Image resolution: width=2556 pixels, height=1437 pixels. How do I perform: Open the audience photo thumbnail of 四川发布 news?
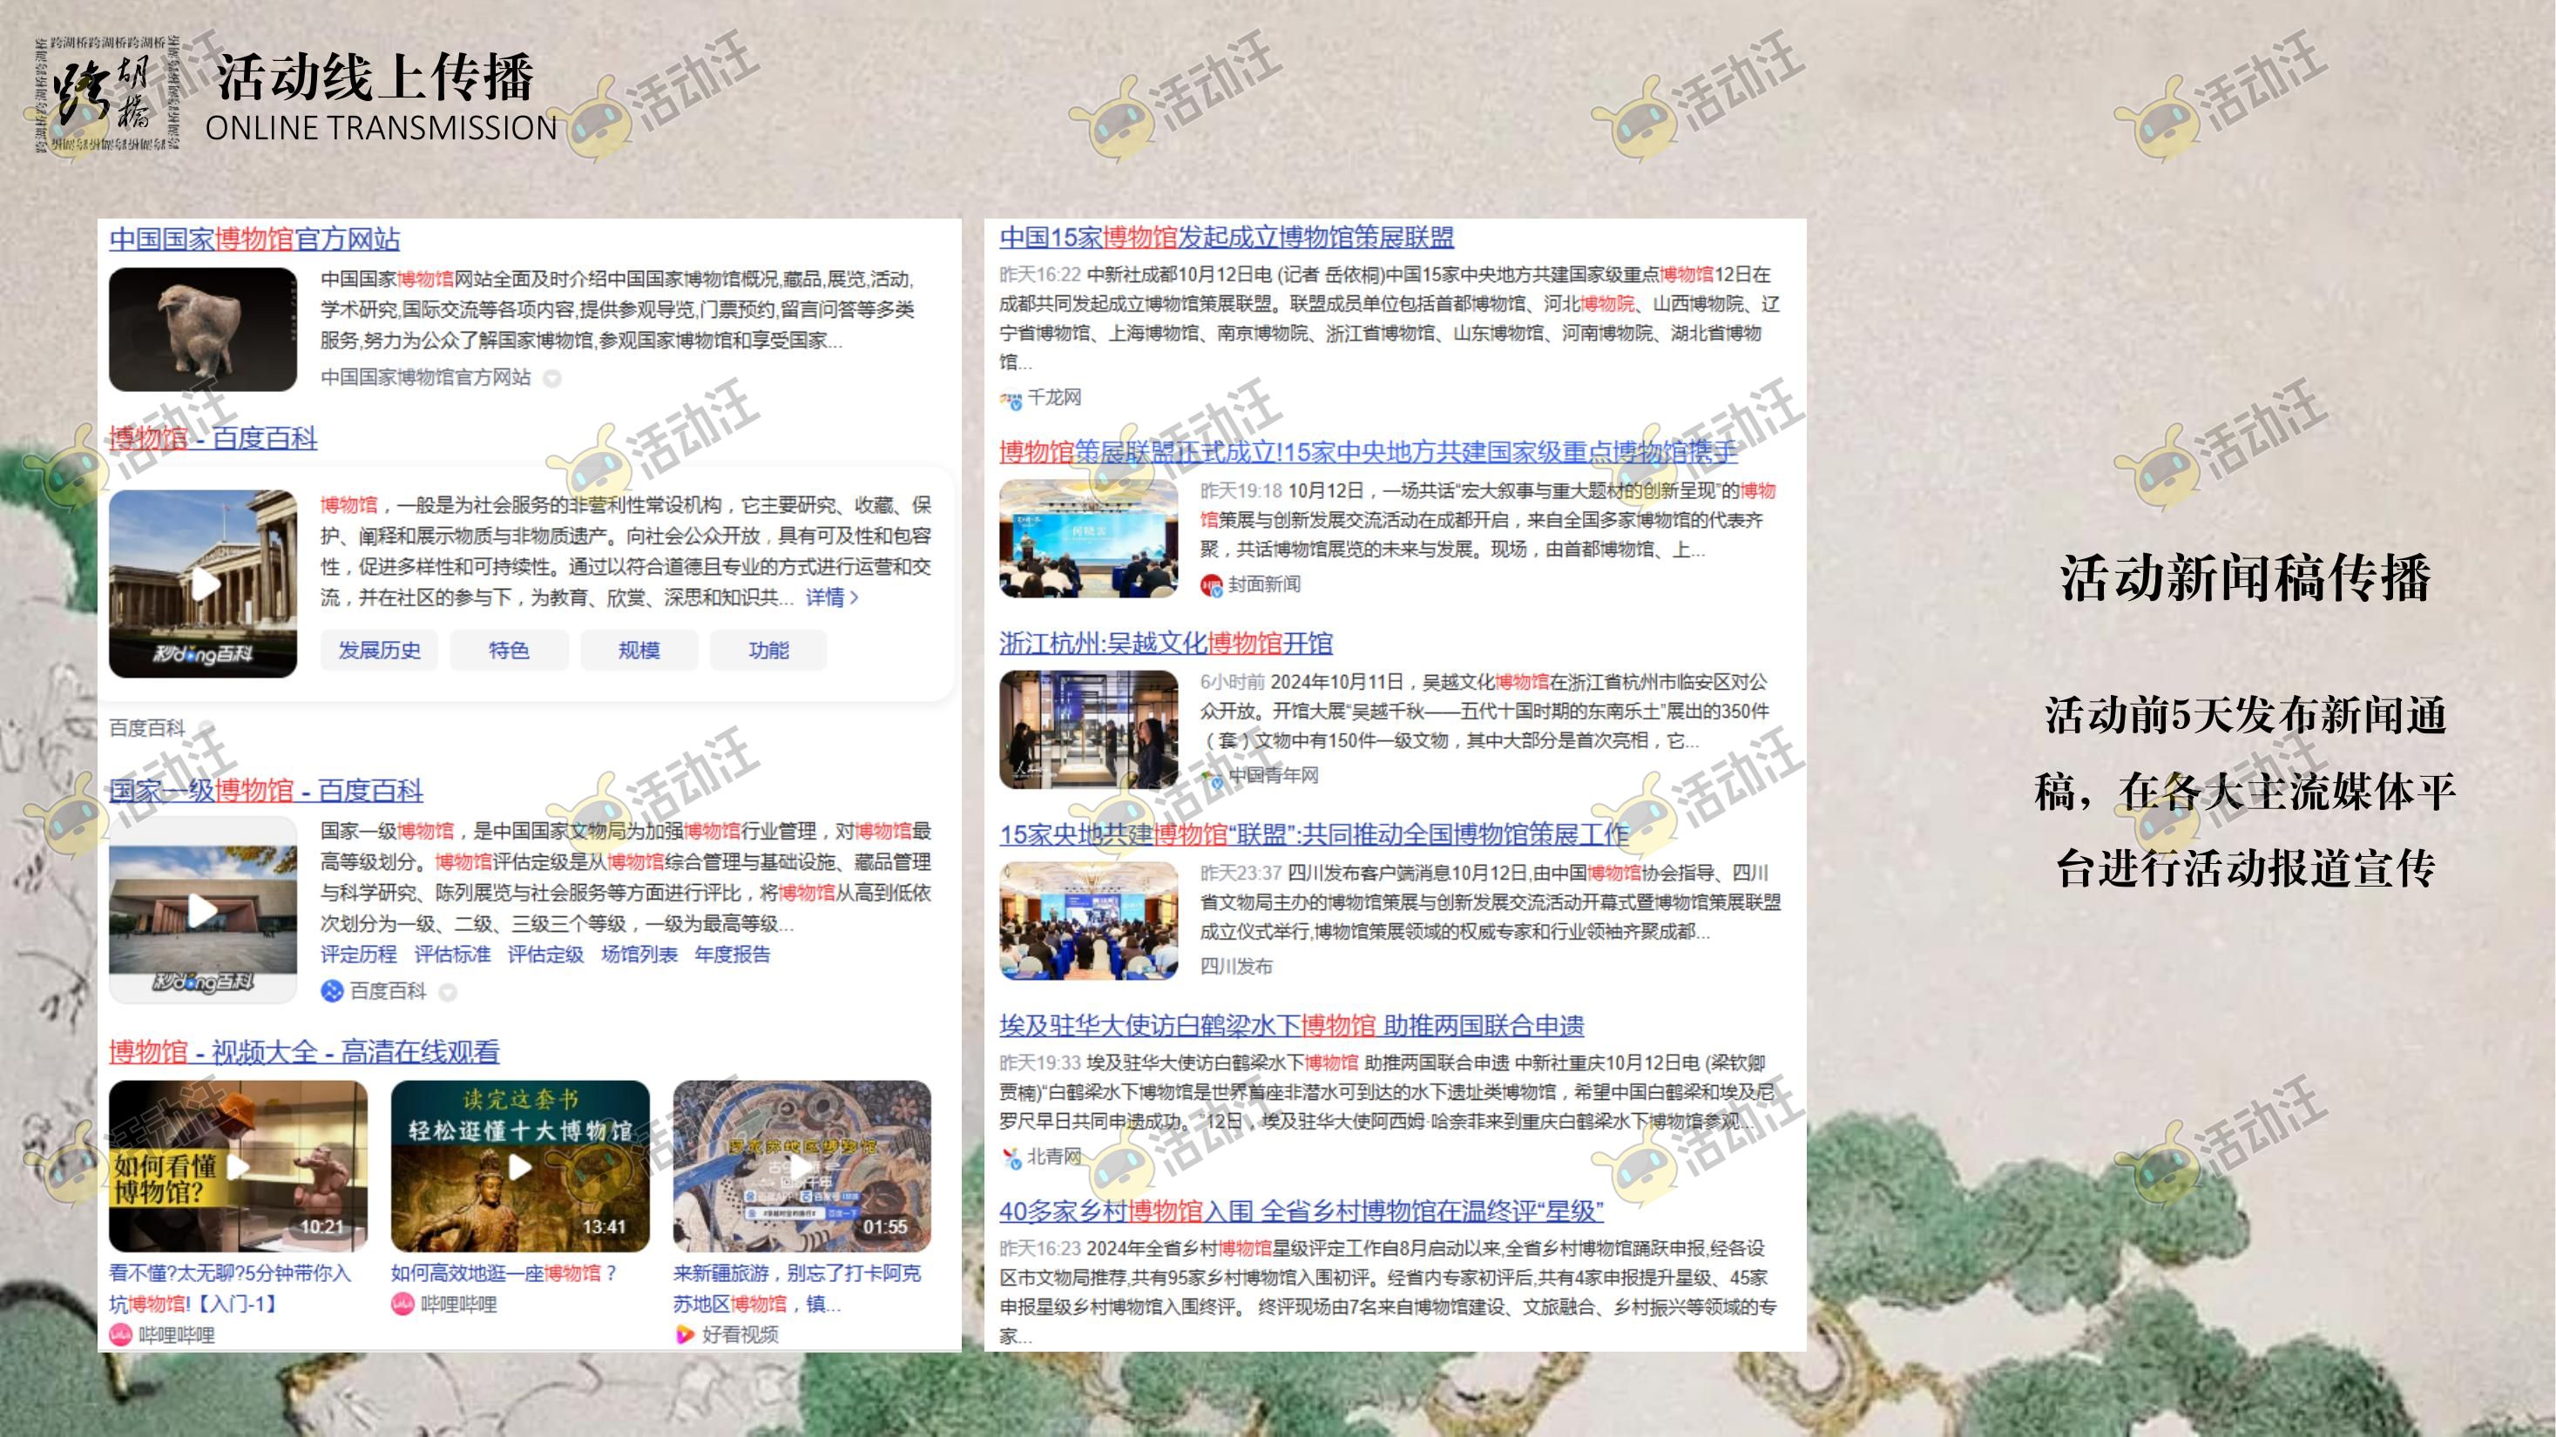coord(1088,921)
